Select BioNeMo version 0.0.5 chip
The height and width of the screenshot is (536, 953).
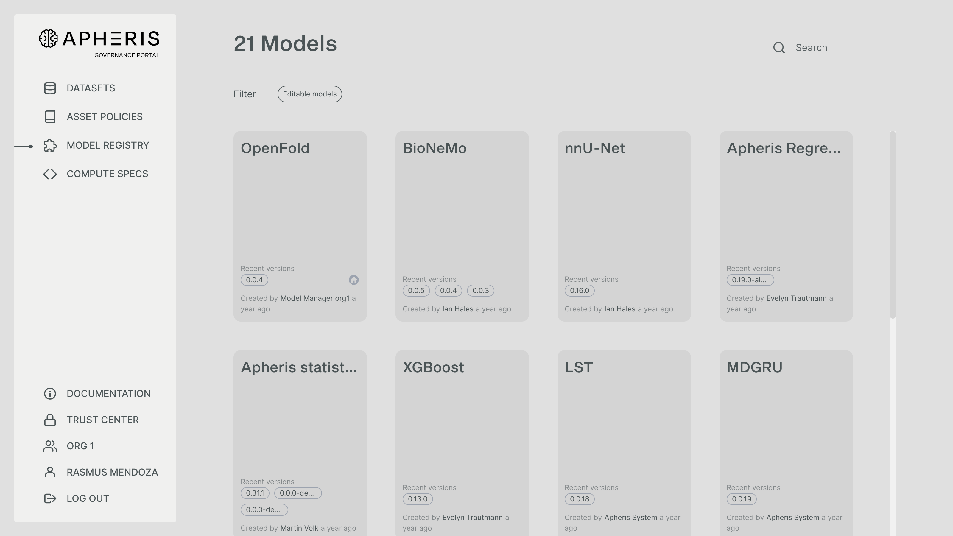click(416, 291)
